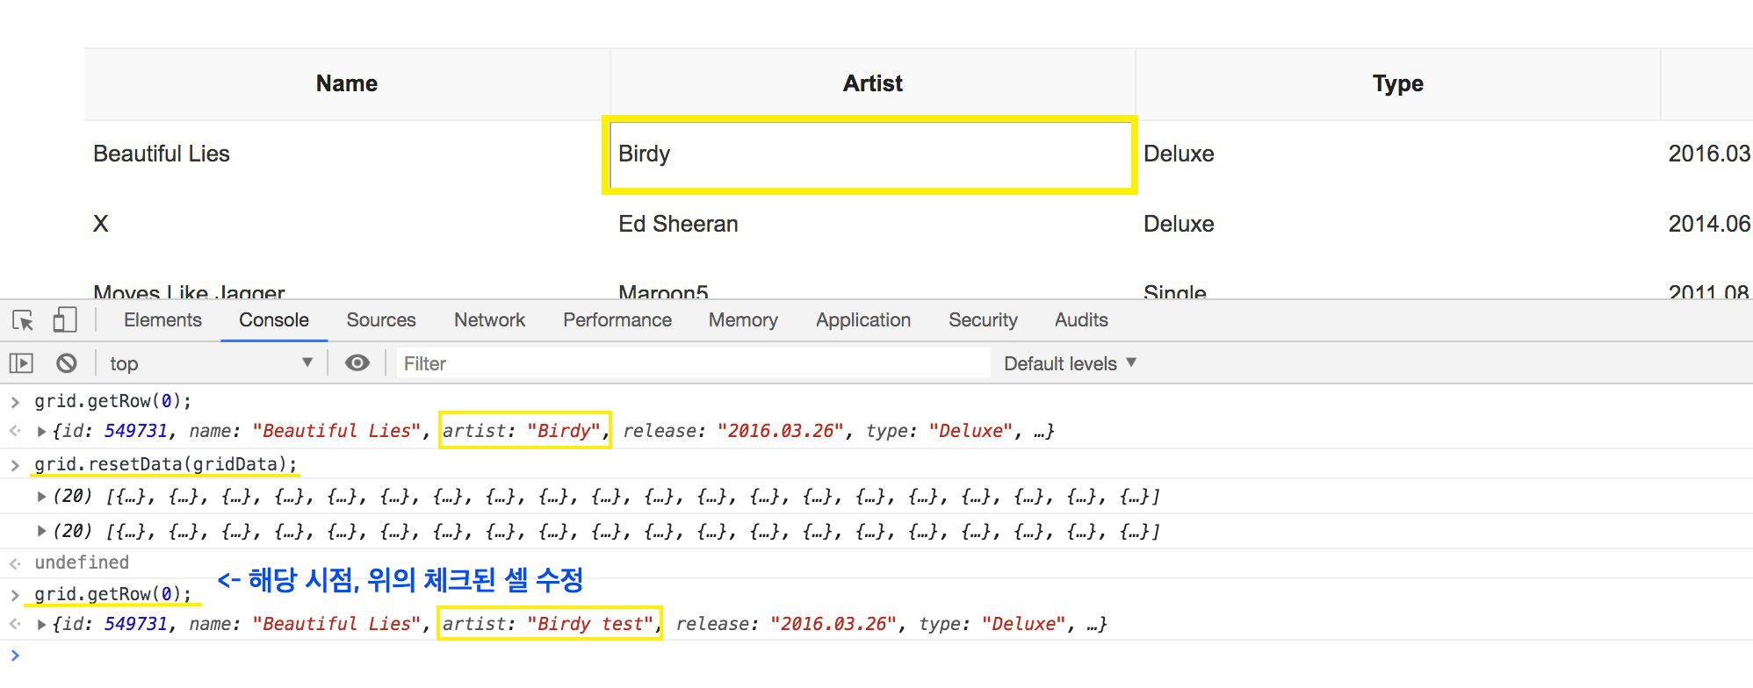Select the Deluxe cell in Ed Sheeran row
The width and height of the screenshot is (1753, 688).
pyautogui.click(x=1398, y=224)
